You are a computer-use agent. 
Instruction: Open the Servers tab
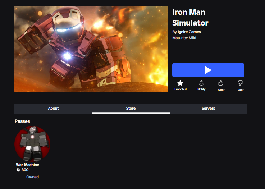coord(208,109)
